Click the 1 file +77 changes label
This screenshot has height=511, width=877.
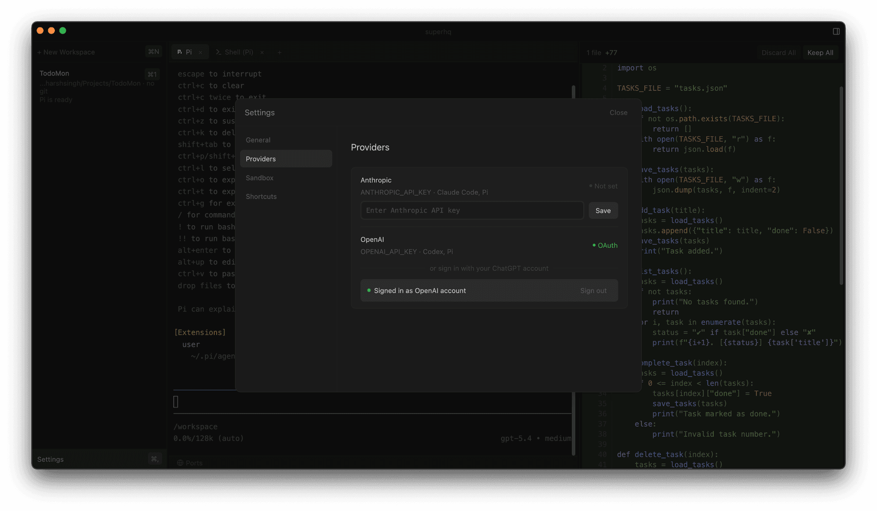pos(602,53)
